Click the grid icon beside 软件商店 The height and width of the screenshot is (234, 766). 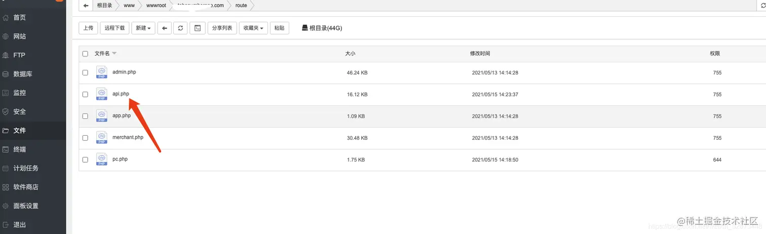coord(6,187)
